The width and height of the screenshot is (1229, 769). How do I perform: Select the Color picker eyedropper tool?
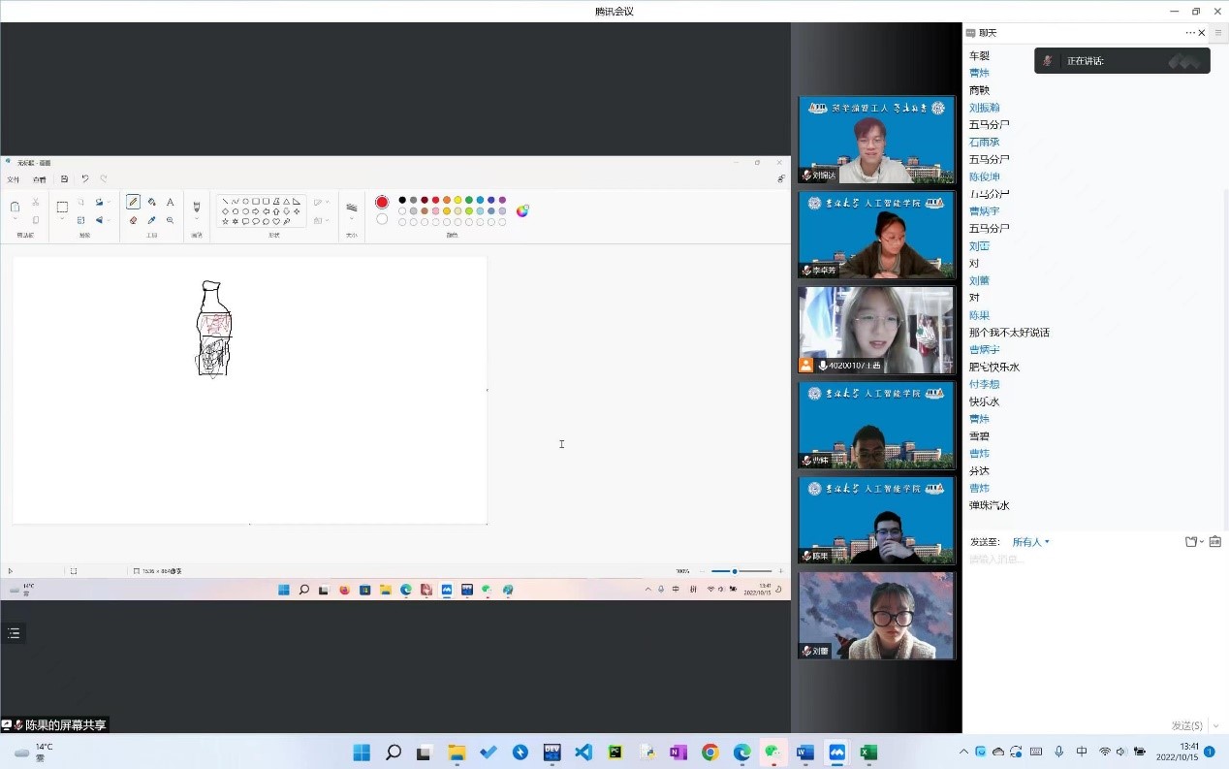(151, 220)
